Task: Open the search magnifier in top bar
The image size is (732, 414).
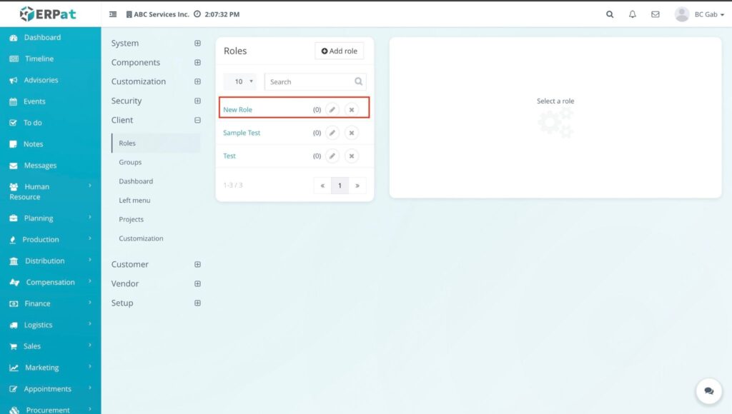Action: [x=610, y=14]
